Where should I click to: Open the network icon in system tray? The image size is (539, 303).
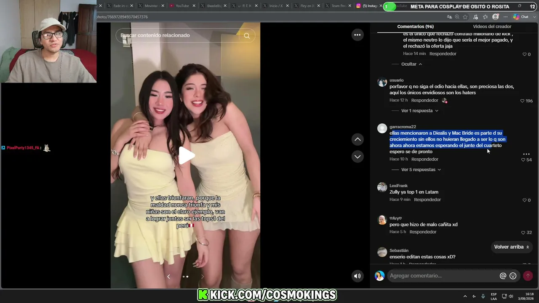[504, 296]
